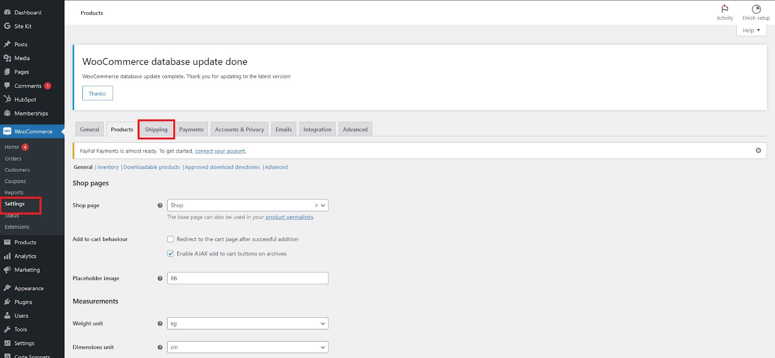775x358 pixels.
Task: Switch to the General settings tab
Action: tap(90, 129)
